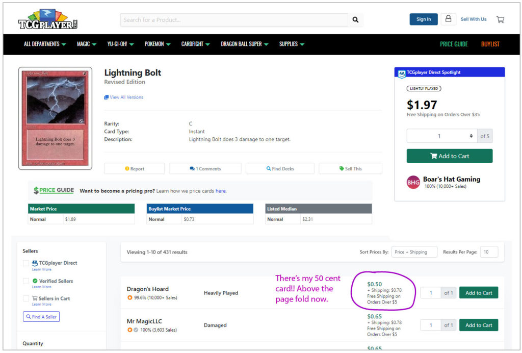Click the 'Viewing 1-10 of 431 results' text
Viewport: 522px width, 353px height.
157,252
